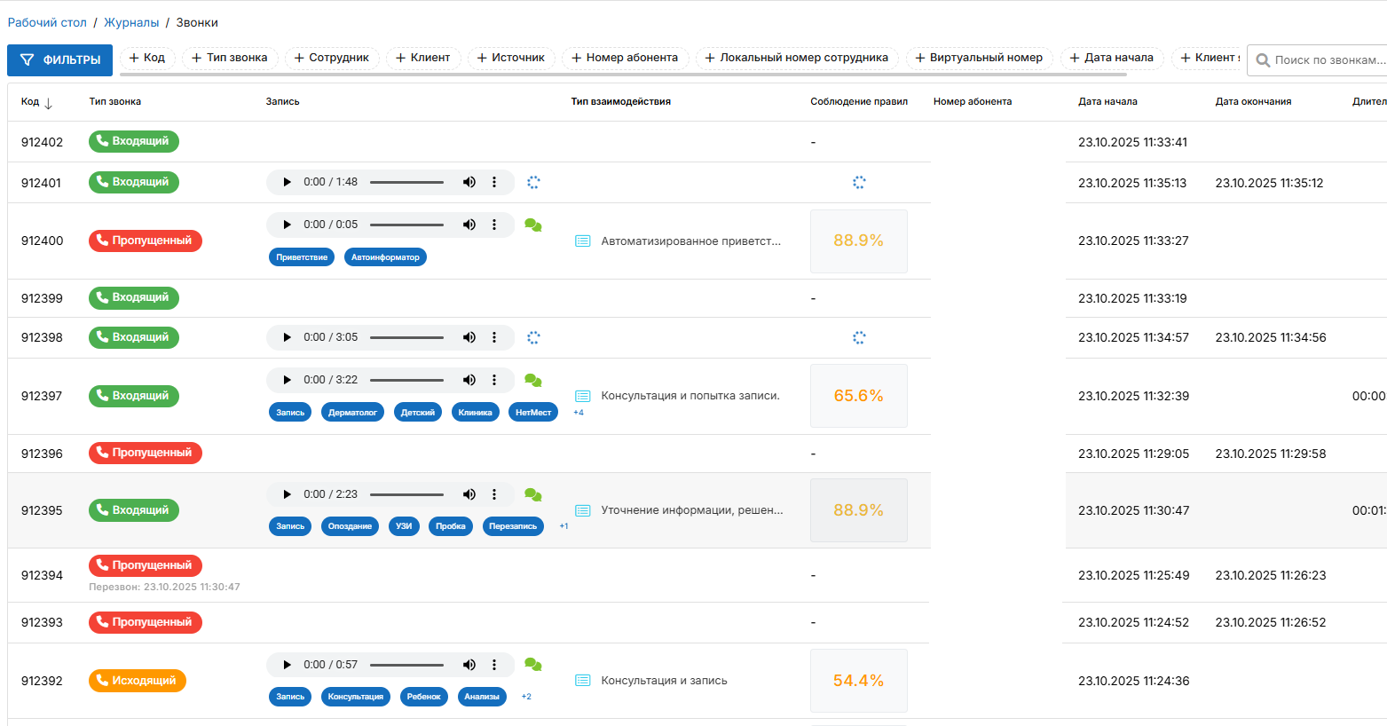The image size is (1387, 726).
Task: Mute audio of call 912398 recording
Action: point(469,337)
